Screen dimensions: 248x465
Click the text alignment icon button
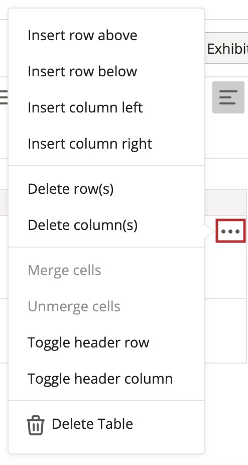(x=228, y=97)
